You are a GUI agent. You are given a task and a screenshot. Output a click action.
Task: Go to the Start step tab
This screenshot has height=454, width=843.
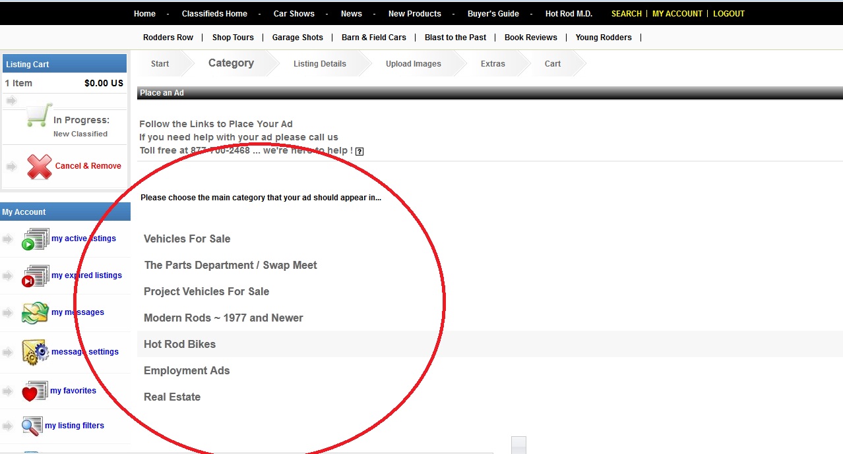pyautogui.click(x=160, y=64)
